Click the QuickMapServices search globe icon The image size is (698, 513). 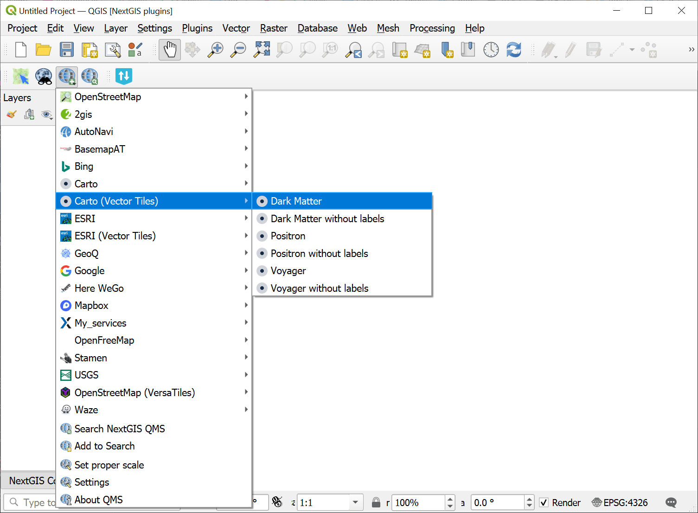[x=90, y=76]
